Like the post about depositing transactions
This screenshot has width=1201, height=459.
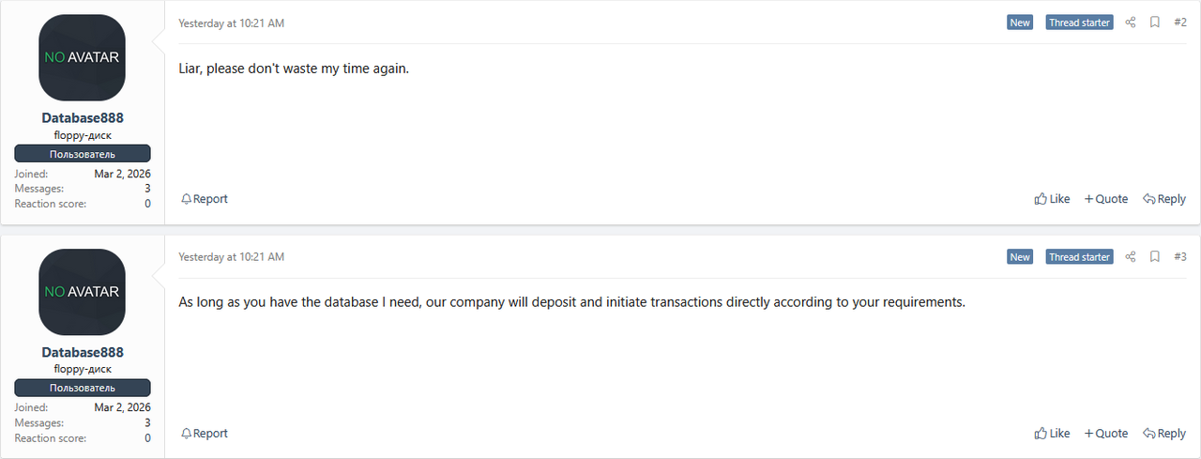click(x=1052, y=434)
